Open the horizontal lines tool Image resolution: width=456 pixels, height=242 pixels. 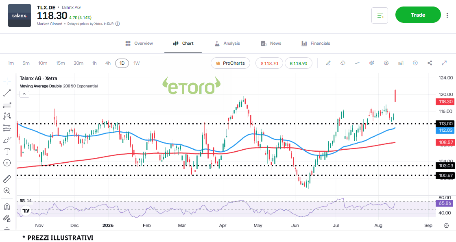7,104
